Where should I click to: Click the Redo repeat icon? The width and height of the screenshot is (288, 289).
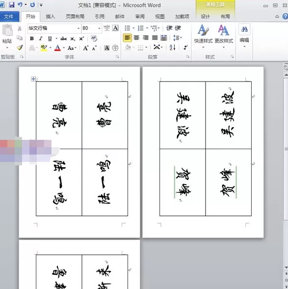pyautogui.click(x=32, y=5)
